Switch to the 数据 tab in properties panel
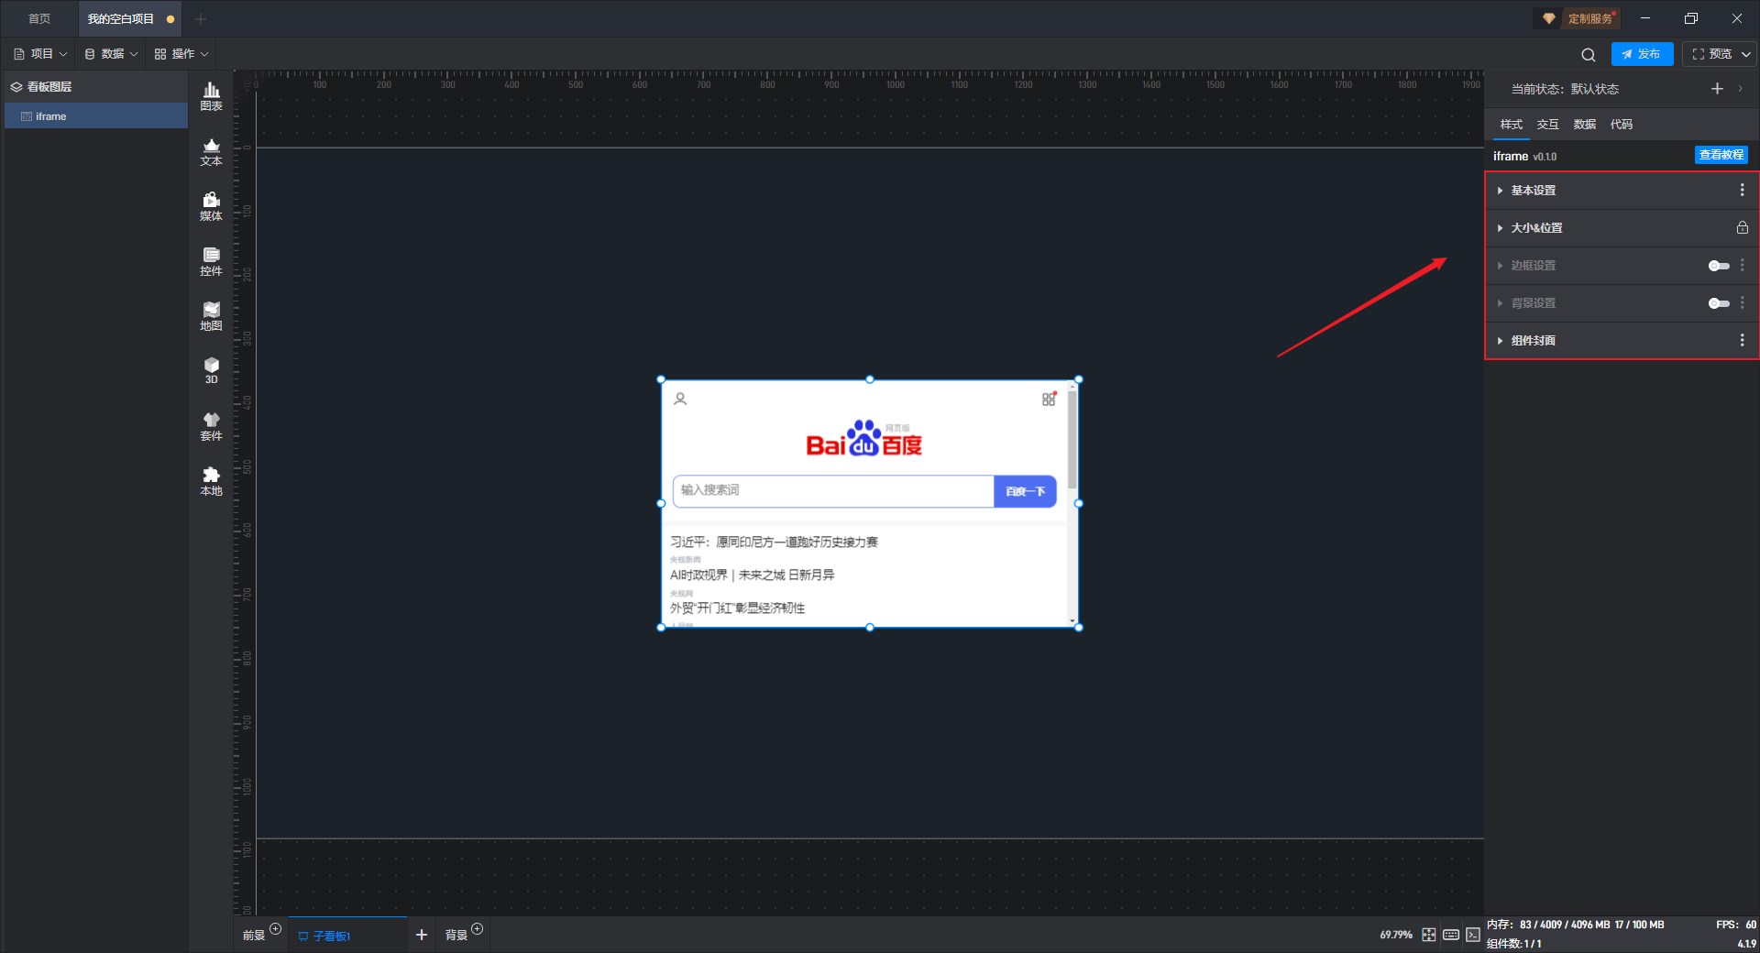Image resolution: width=1760 pixels, height=953 pixels. pyautogui.click(x=1585, y=125)
